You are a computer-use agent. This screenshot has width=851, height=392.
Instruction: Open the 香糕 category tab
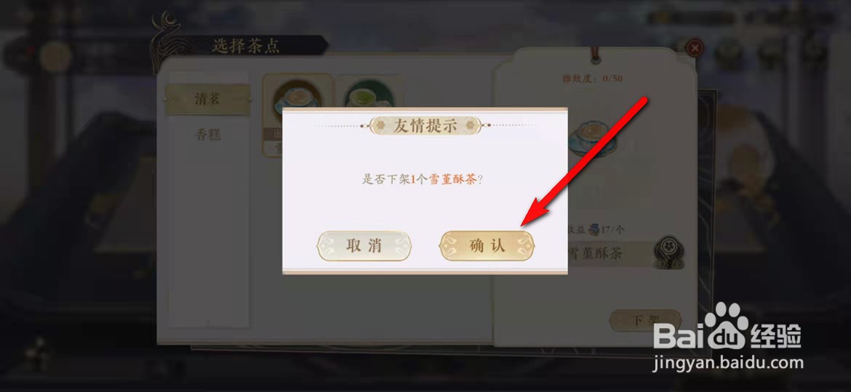pyautogui.click(x=208, y=134)
